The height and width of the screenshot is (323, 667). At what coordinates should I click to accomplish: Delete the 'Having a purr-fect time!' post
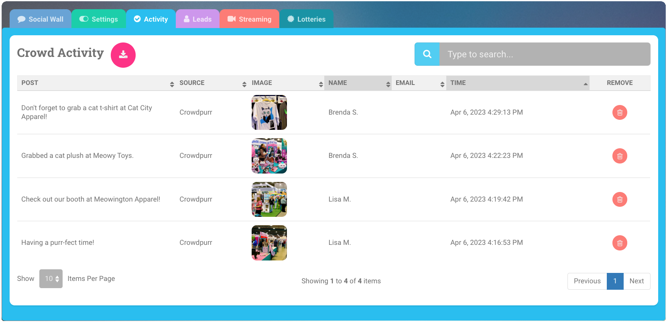tap(620, 243)
